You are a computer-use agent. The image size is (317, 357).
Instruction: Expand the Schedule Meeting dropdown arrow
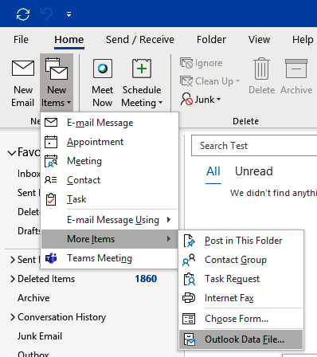pos(160,103)
